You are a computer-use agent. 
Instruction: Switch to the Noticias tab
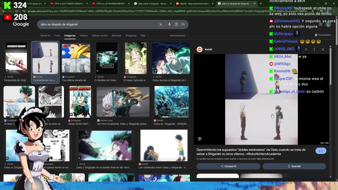[x=116, y=36]
